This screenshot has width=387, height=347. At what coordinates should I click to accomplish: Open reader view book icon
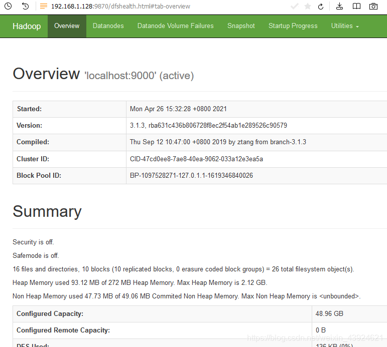coord(356,6)
